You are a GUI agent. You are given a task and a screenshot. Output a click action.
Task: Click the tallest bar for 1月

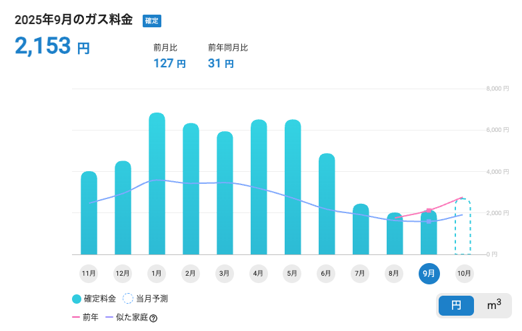(x=157, y=186)
